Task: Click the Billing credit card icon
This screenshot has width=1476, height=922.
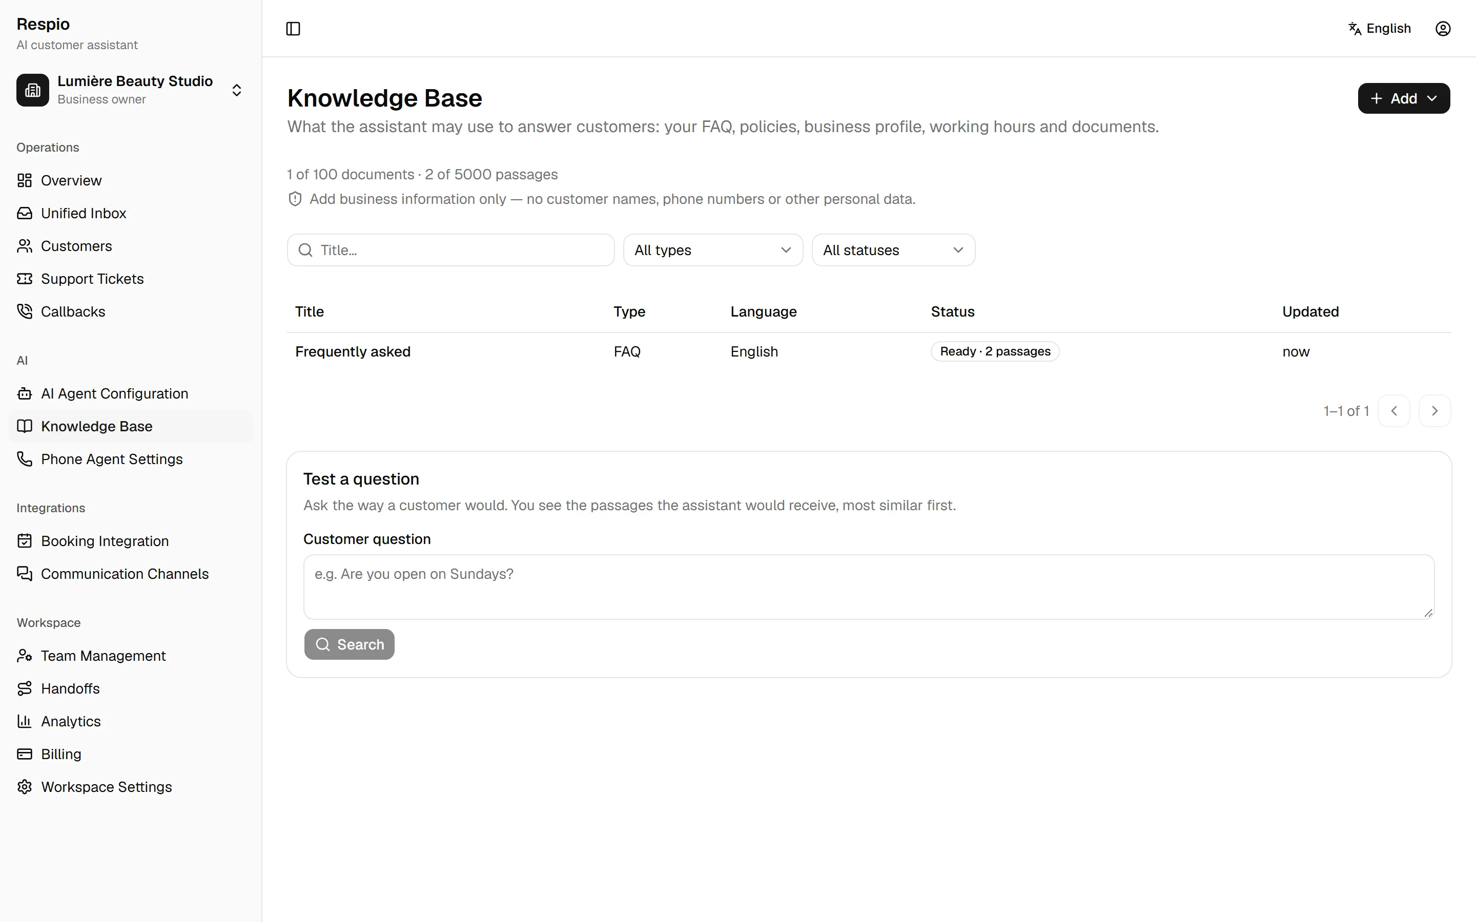Action: pos(25,755)
